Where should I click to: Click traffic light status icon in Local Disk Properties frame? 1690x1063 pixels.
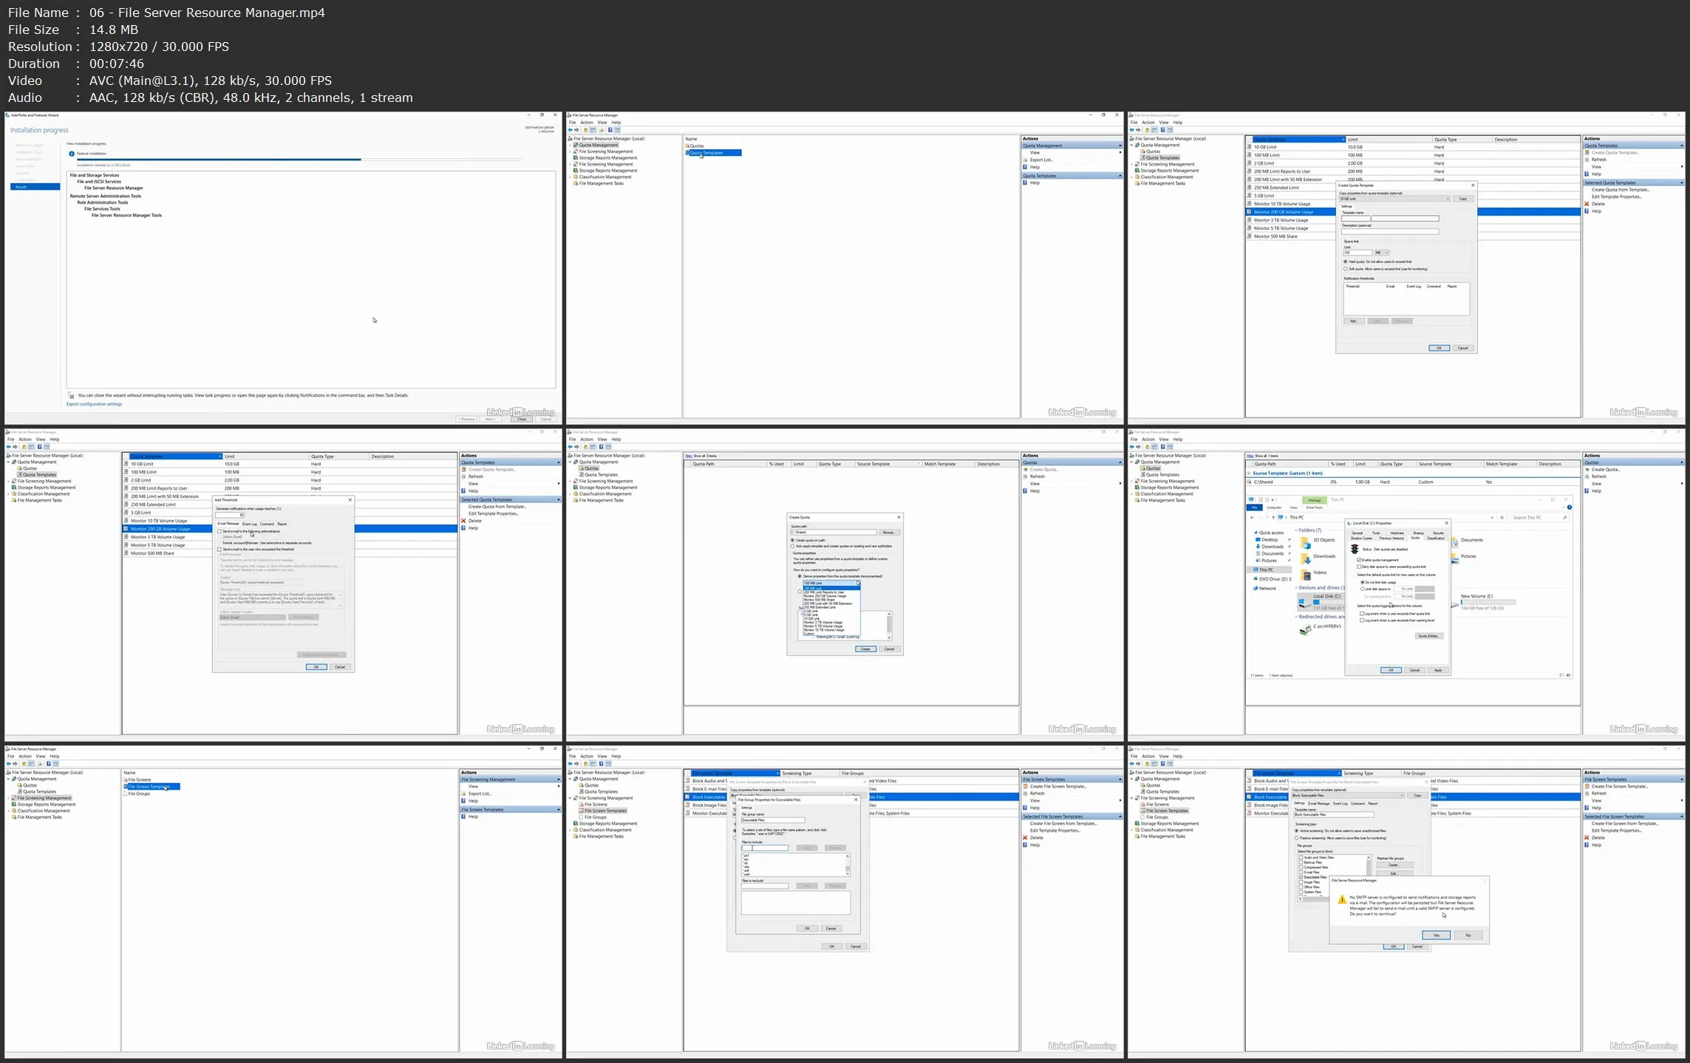[x=1355, y=550]
